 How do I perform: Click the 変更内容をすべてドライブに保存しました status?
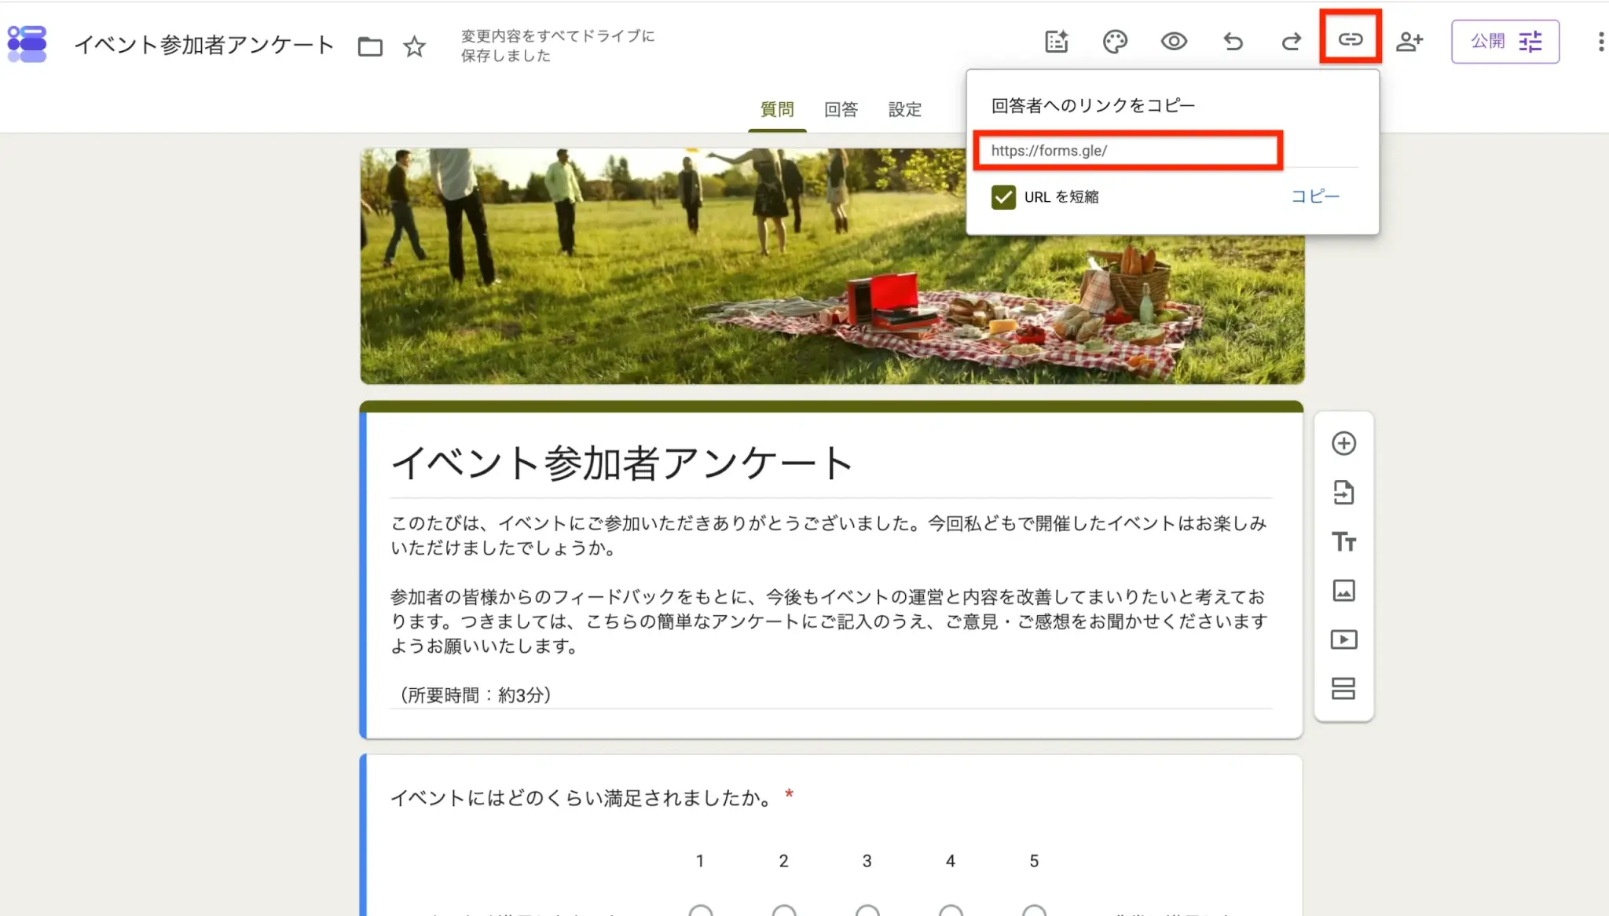557,46
